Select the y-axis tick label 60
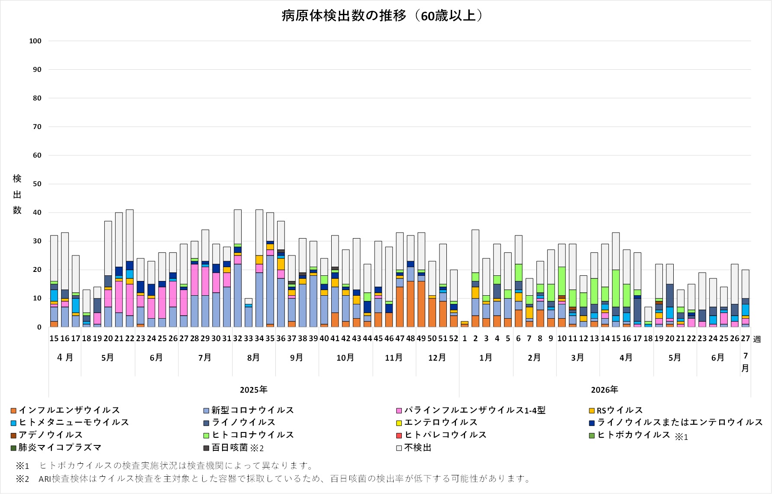Viewport: 772px width, 494px height. click(37, 155)
